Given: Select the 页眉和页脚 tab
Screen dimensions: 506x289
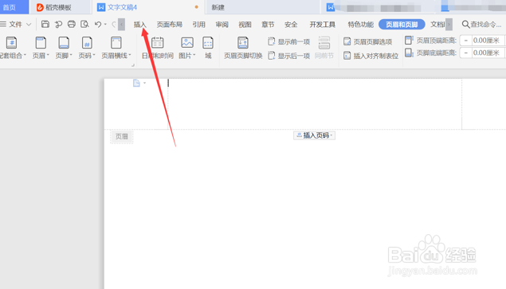Looking at the screenshot, I should [x=402, y=25].
